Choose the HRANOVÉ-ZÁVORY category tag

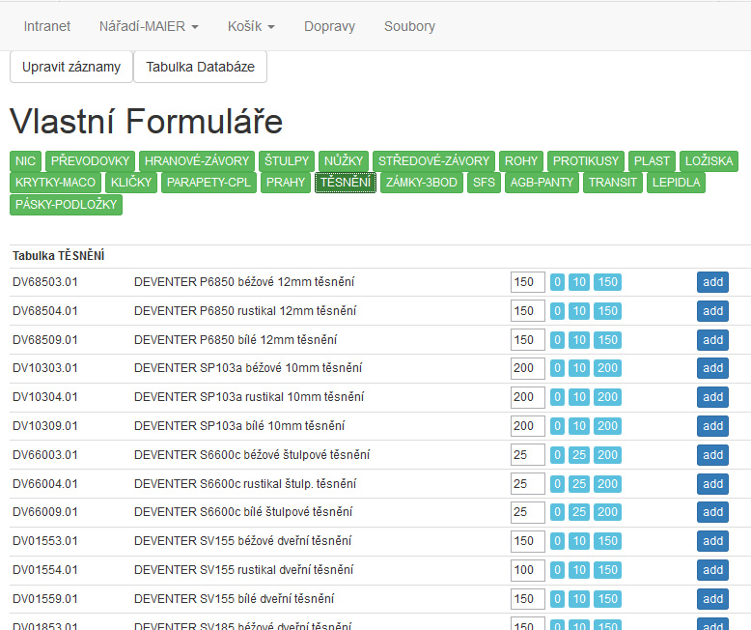click(x=197, y=160)
